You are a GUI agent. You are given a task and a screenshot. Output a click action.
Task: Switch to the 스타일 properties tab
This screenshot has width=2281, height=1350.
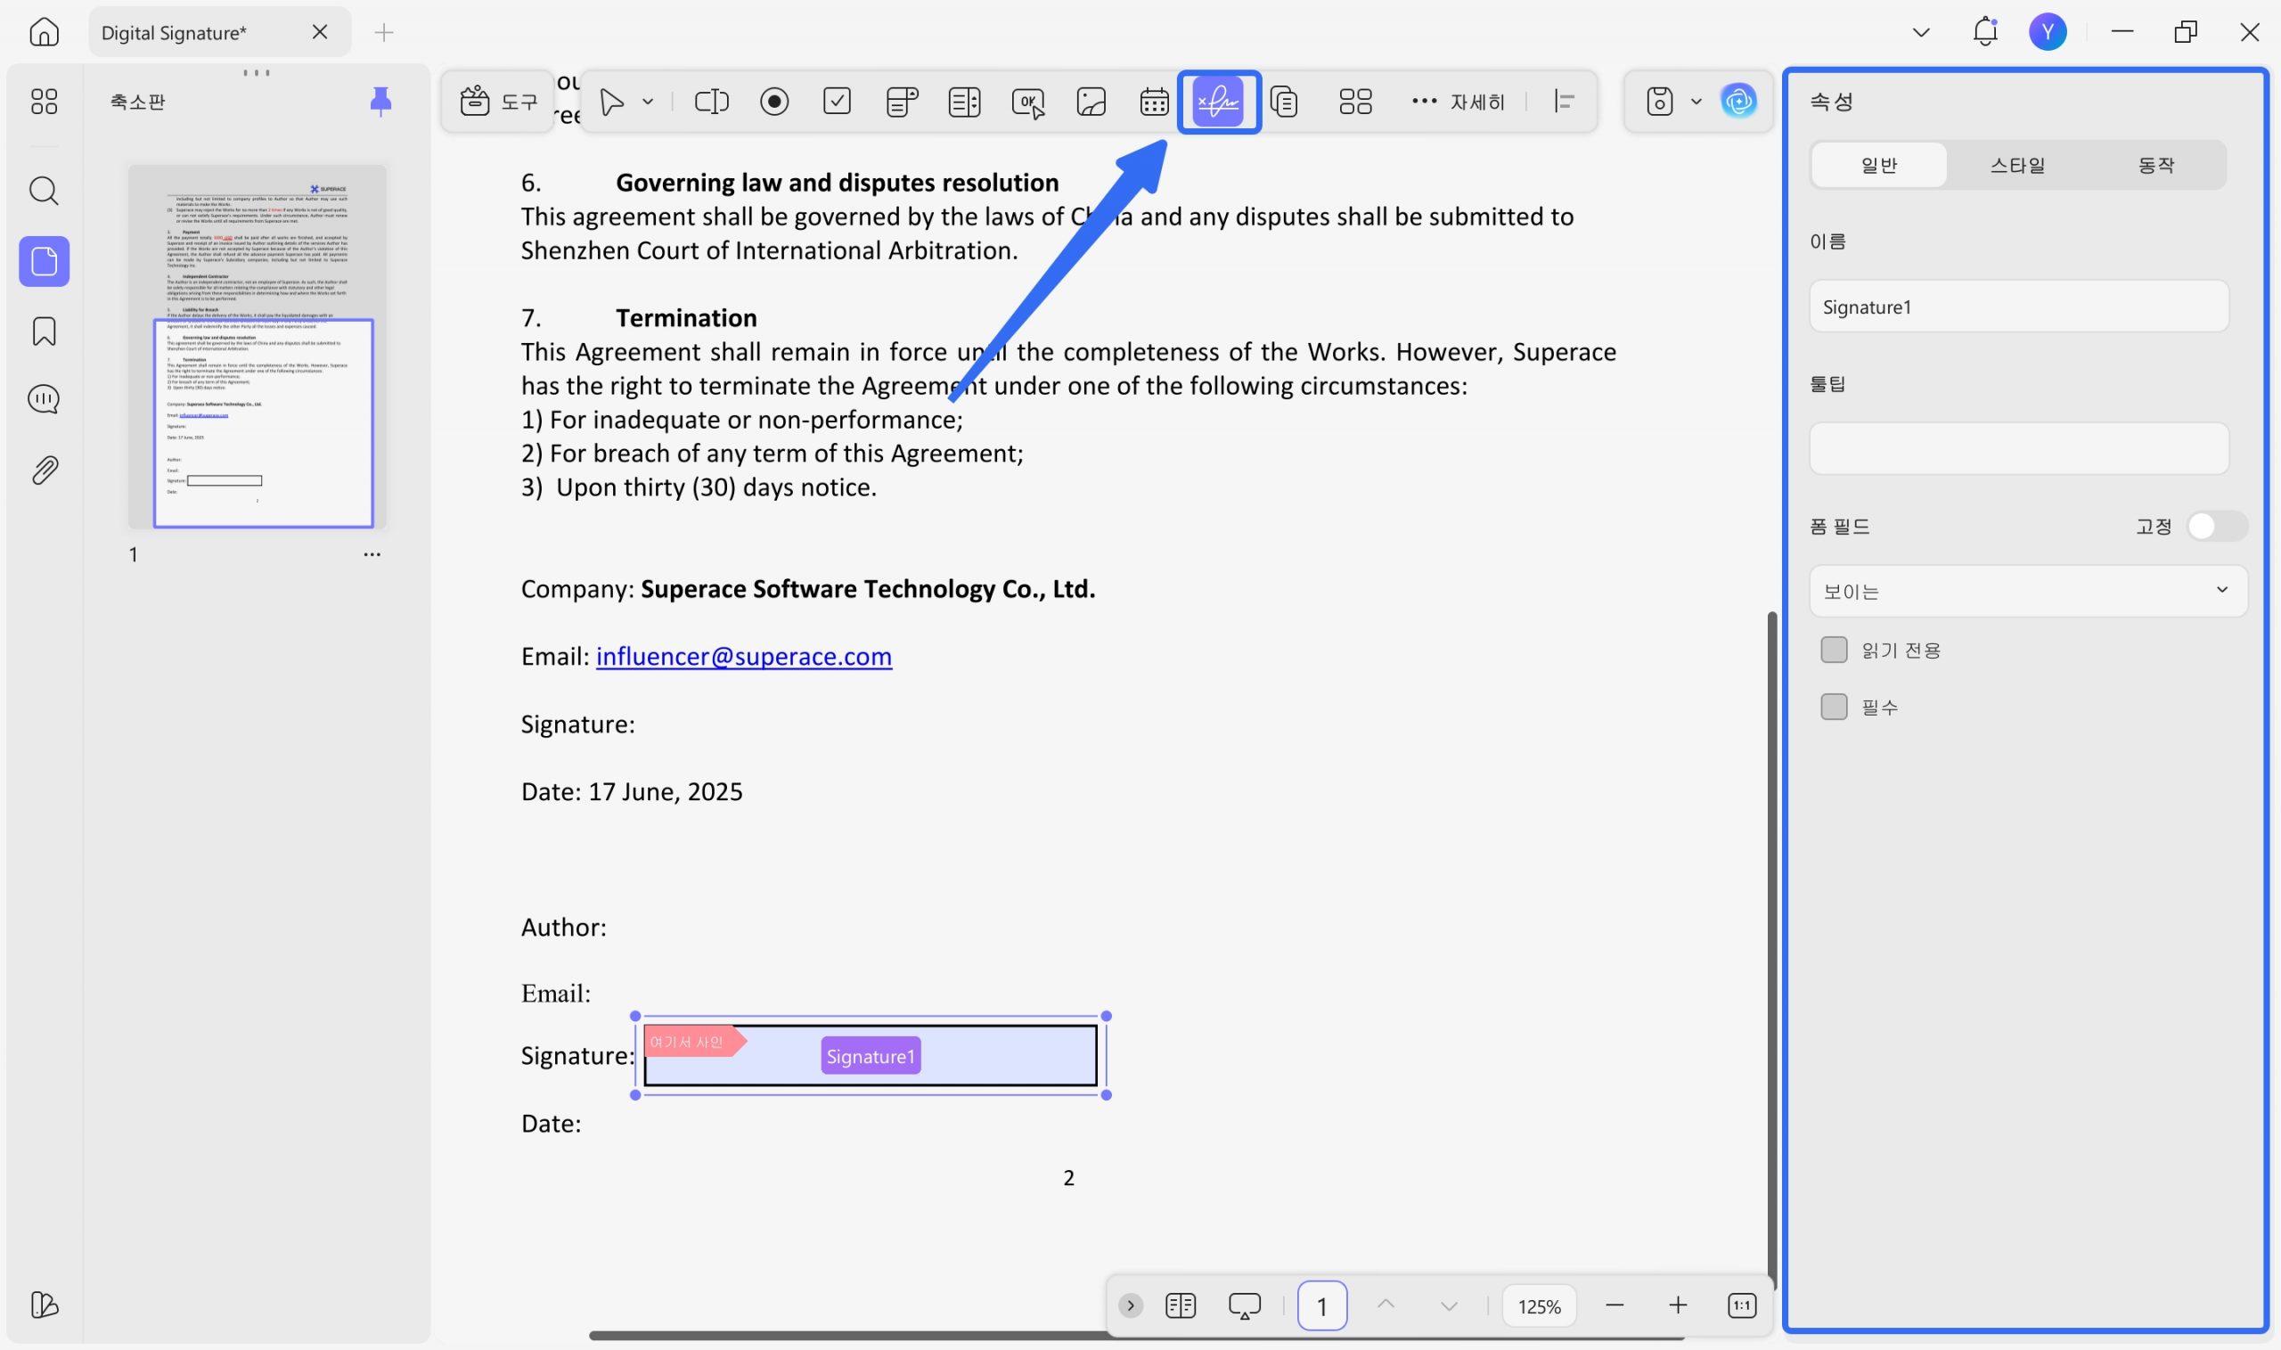click(x=2017, y=165)
